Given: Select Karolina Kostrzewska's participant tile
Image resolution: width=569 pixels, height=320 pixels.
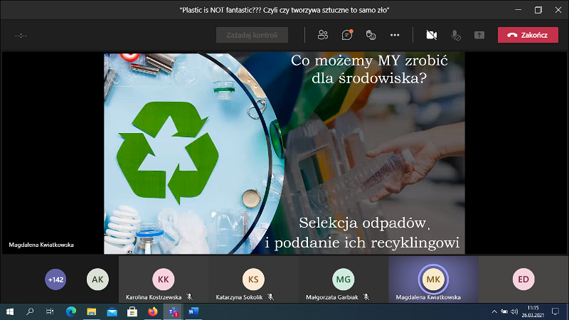Looking at the screenshot, I should pyautogui.click(x=164, y=279).
